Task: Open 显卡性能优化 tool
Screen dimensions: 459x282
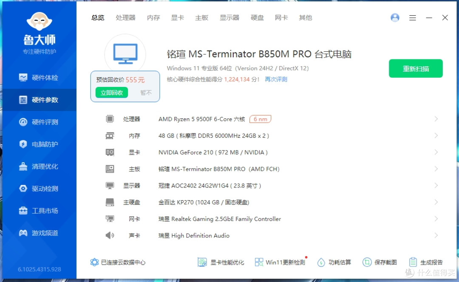Action: 221,262
